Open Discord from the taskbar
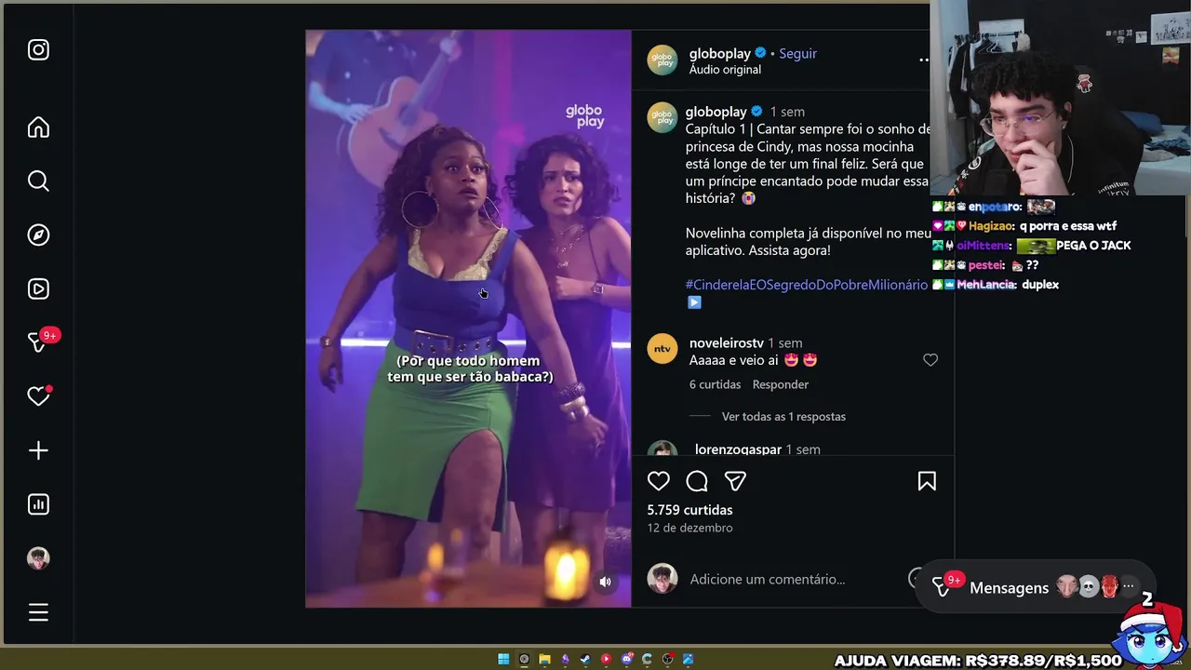The height and width of the screenshot is (670, 1191). click(627, 659)
